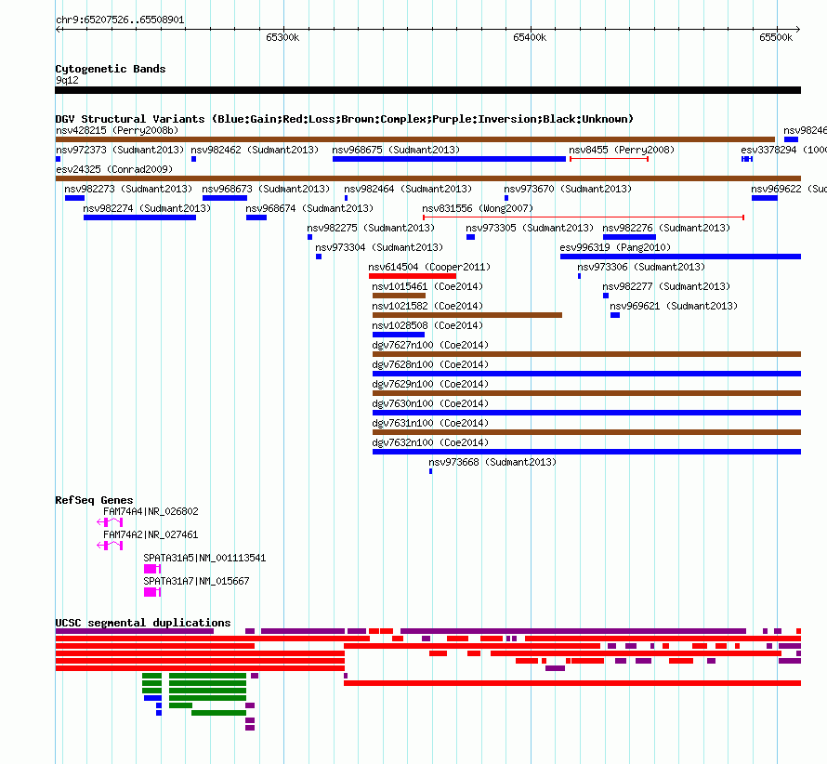Click nsv1028508 (Coe2014) gain variant

click(x=399, y=335)
